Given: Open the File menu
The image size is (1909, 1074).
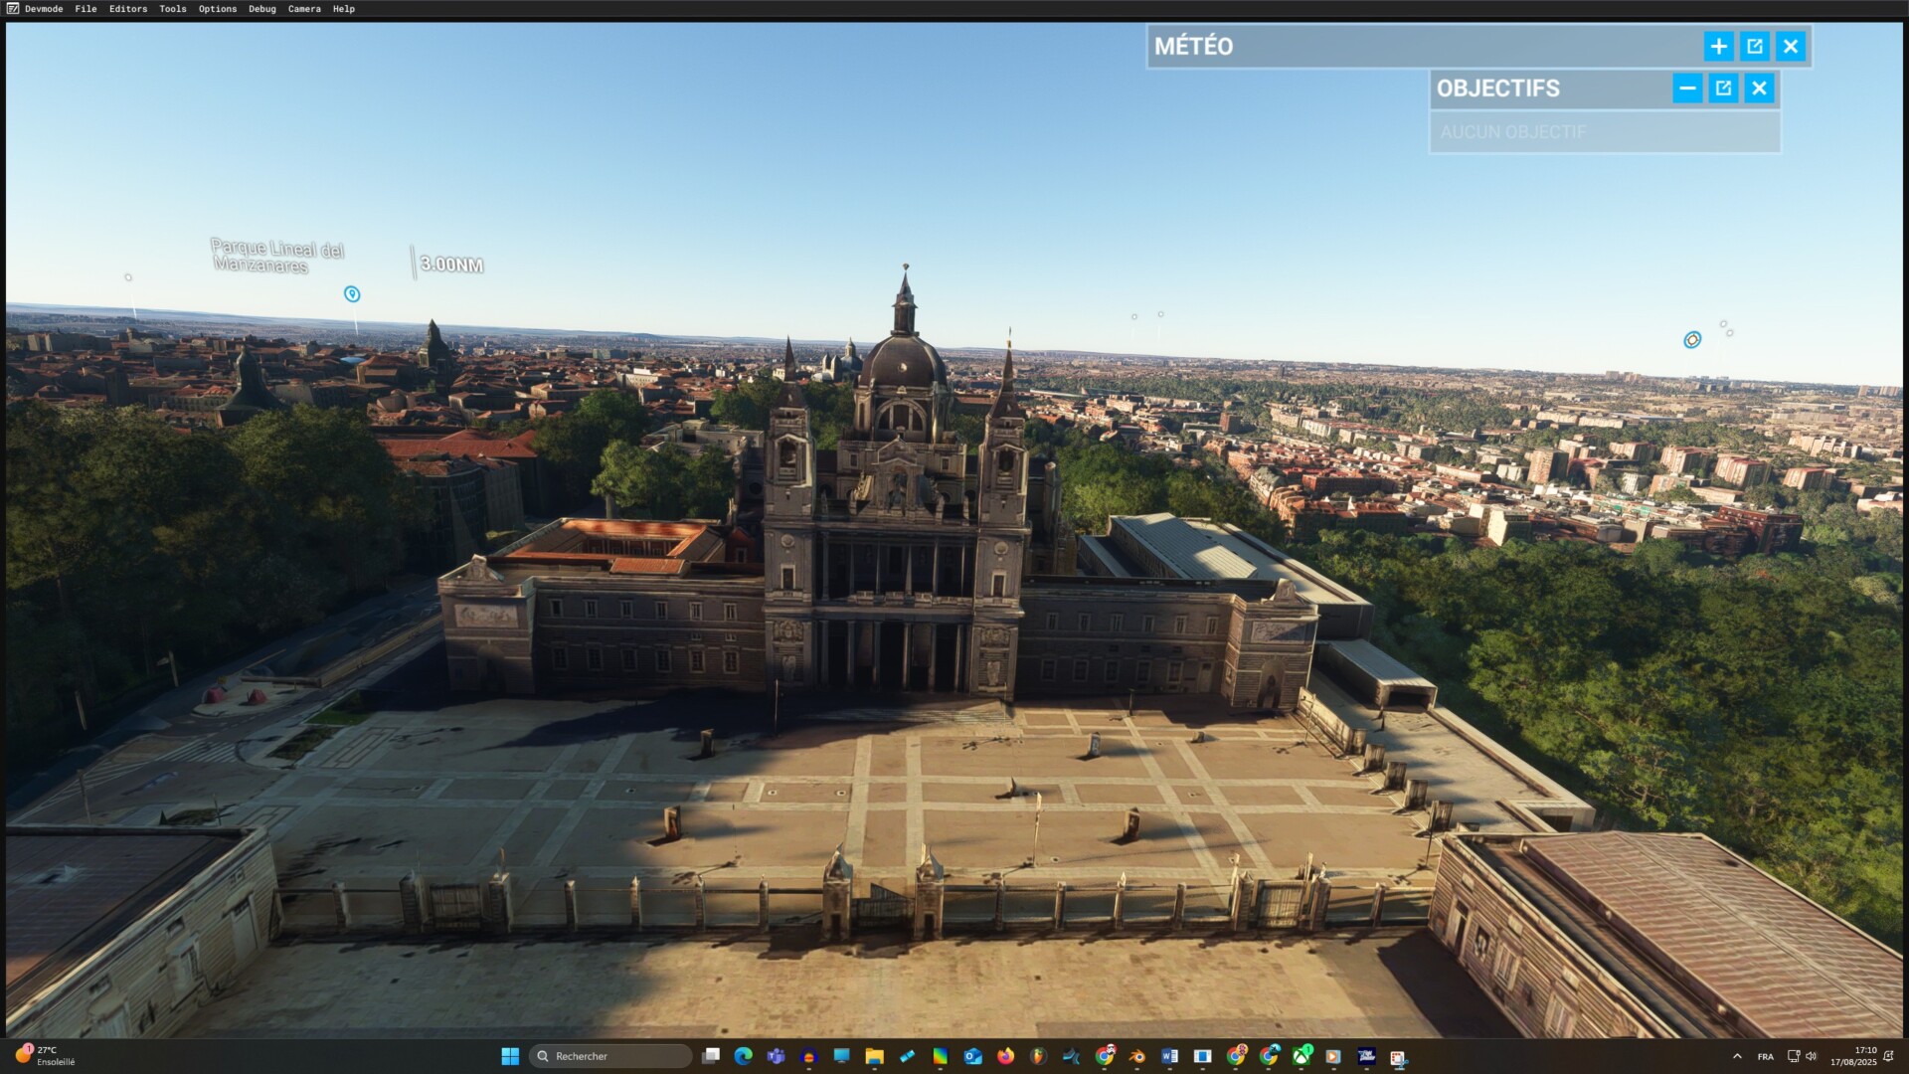Looking at the screenshot, I should click(86, 9).
